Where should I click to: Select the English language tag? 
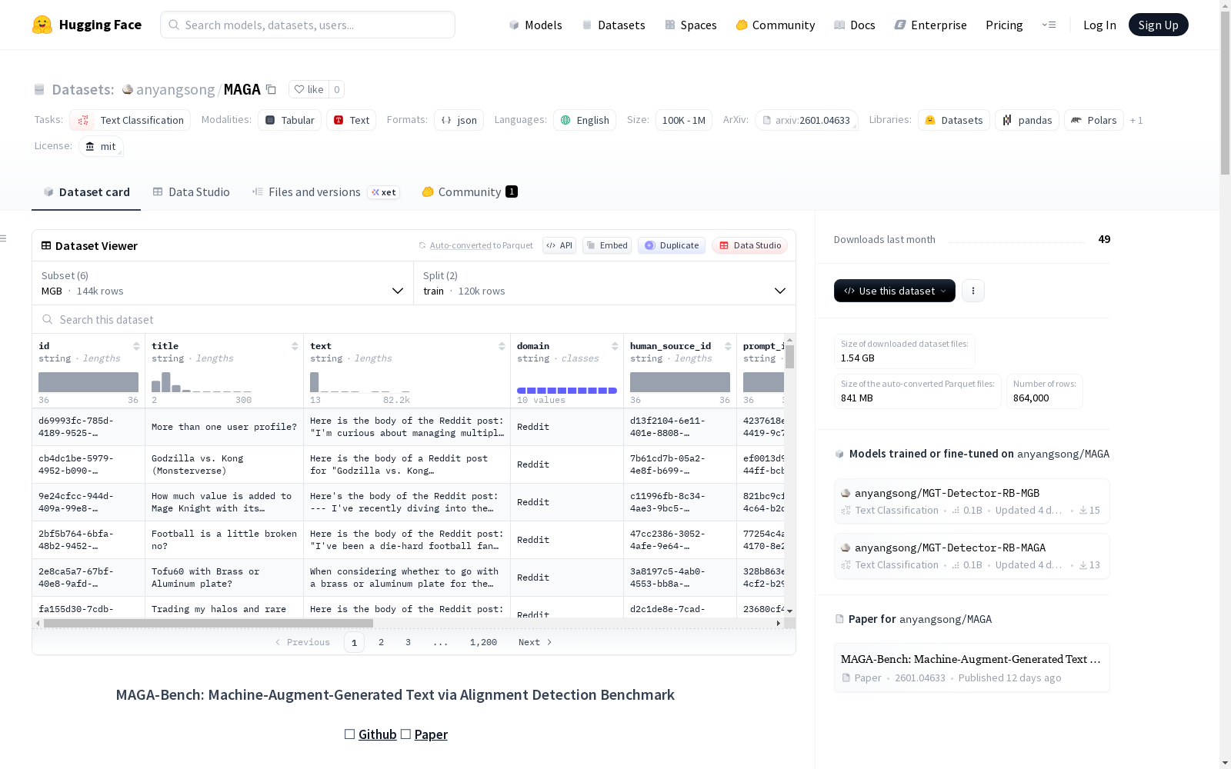(x=585, y=120)
